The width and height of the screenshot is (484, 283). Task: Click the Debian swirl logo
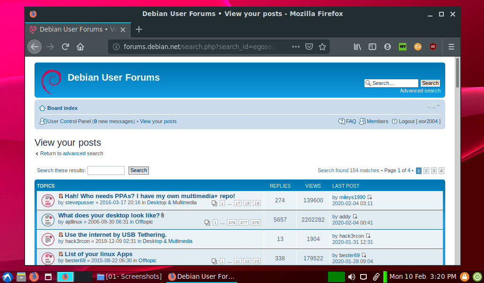click(x=51, y=81)
